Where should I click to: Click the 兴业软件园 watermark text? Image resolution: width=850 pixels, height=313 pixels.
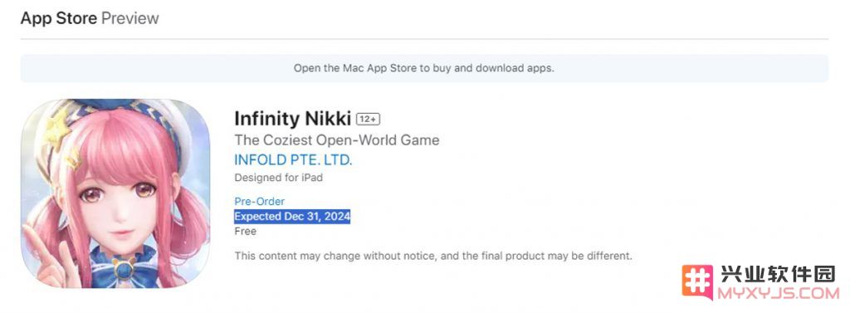click(x=778, y=275)
